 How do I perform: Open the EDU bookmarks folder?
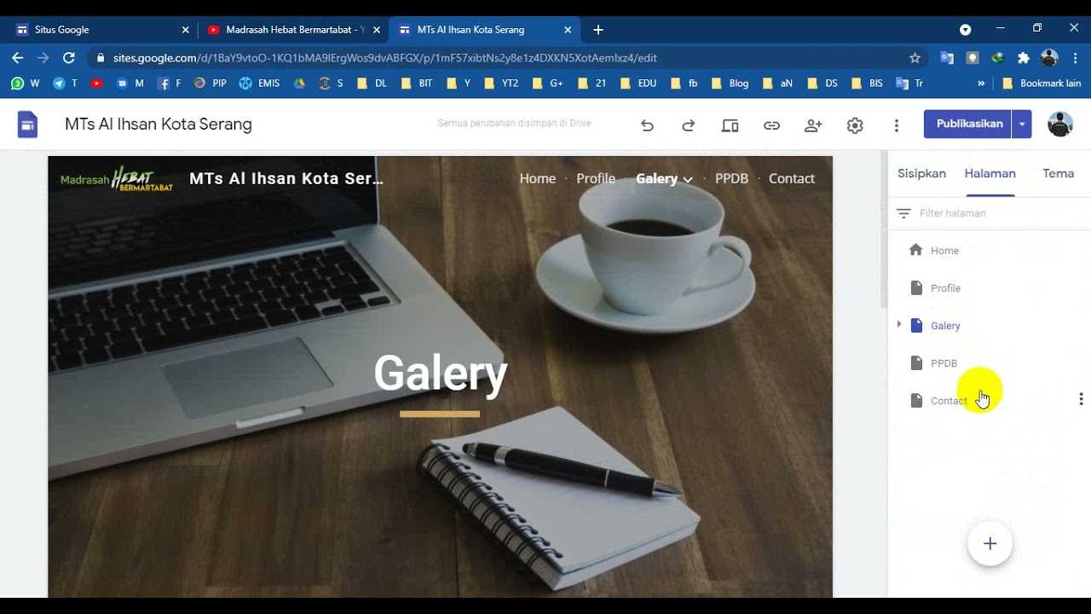pos(638,84)
